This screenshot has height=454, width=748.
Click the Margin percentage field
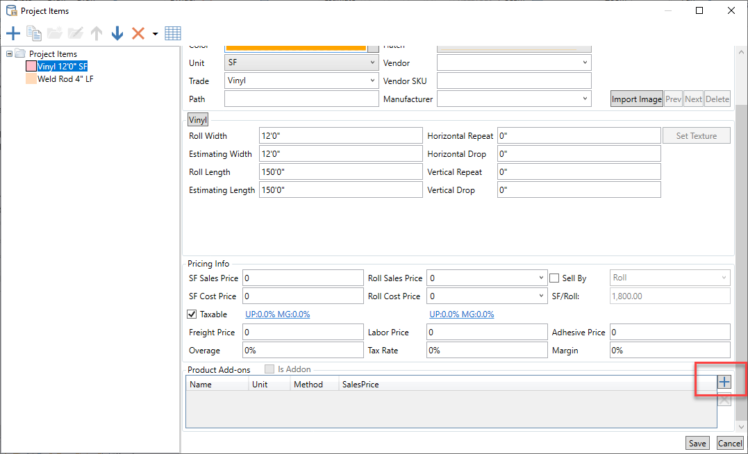[670, 350]
